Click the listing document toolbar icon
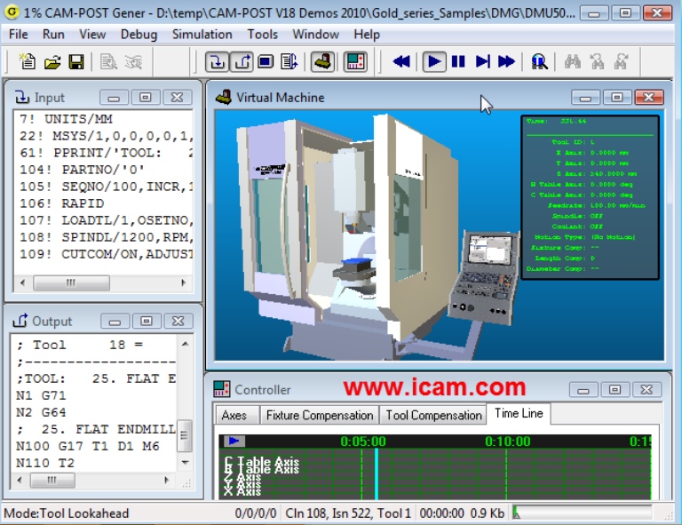Screen dimensions: 682x525 click(x=289, y=62)
